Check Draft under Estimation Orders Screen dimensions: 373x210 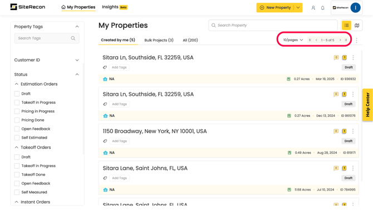tap(17, 94)
